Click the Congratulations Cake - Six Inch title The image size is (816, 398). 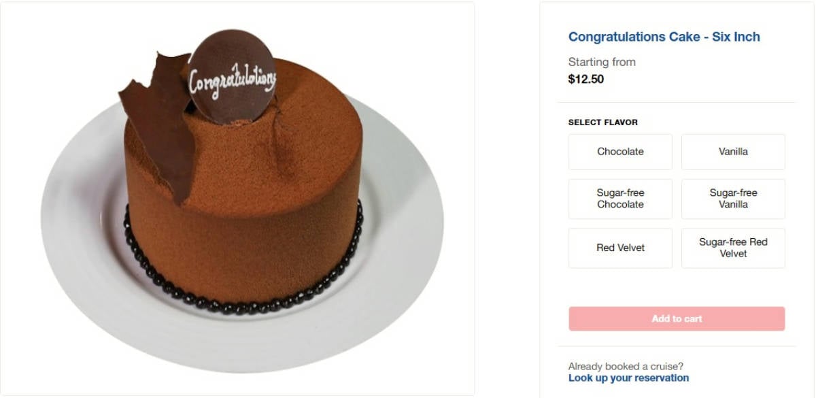[x=664, y=37]
